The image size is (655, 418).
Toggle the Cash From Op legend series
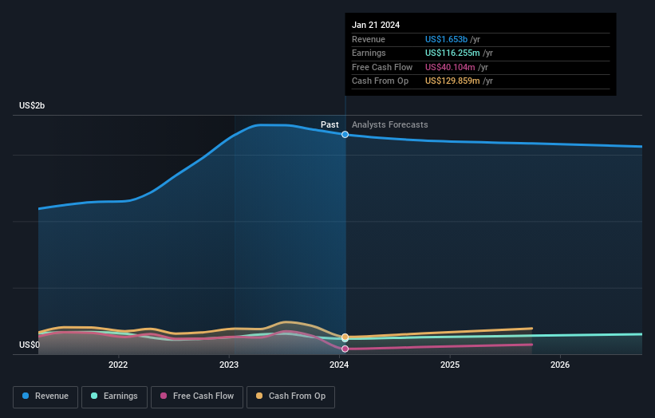290,396
